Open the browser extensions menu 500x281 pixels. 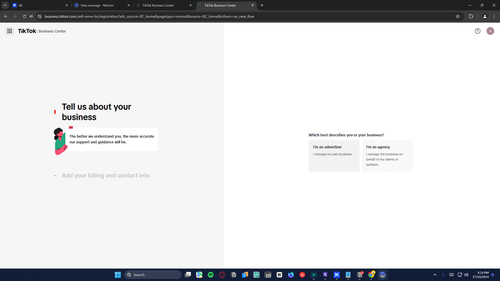tap(471, 16)
